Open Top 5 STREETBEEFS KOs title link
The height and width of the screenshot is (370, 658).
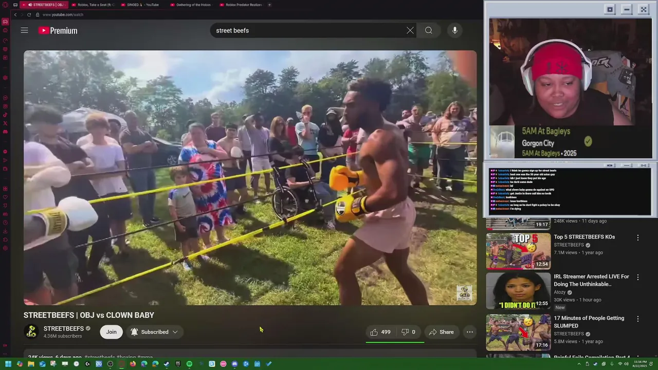pyautogui.click(x=584, y=237)
